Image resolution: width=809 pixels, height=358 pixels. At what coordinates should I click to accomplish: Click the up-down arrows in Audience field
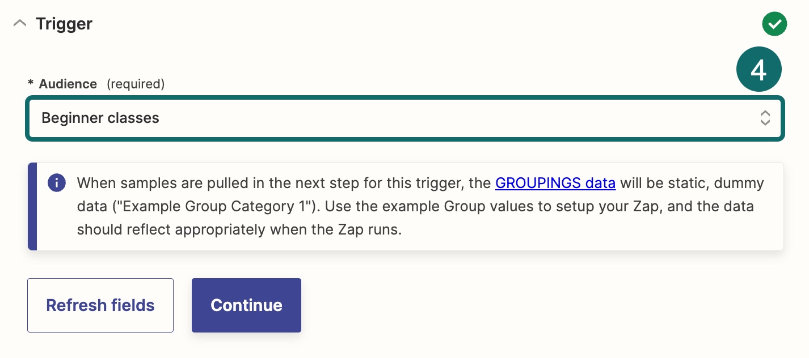point(765,118)
